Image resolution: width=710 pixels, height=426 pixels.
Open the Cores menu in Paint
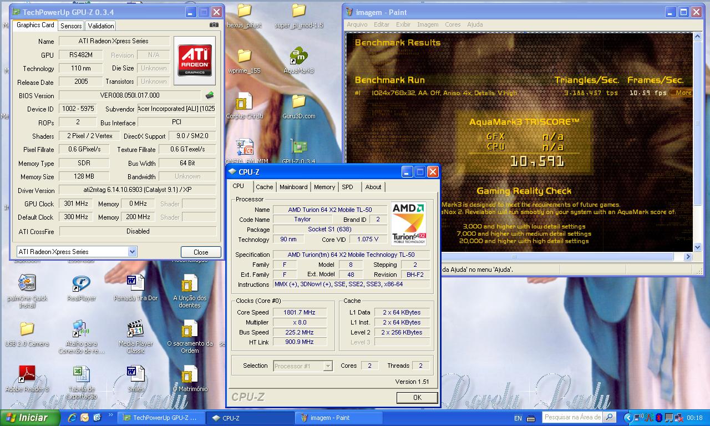pyautogui.click(x=453, y=24)
